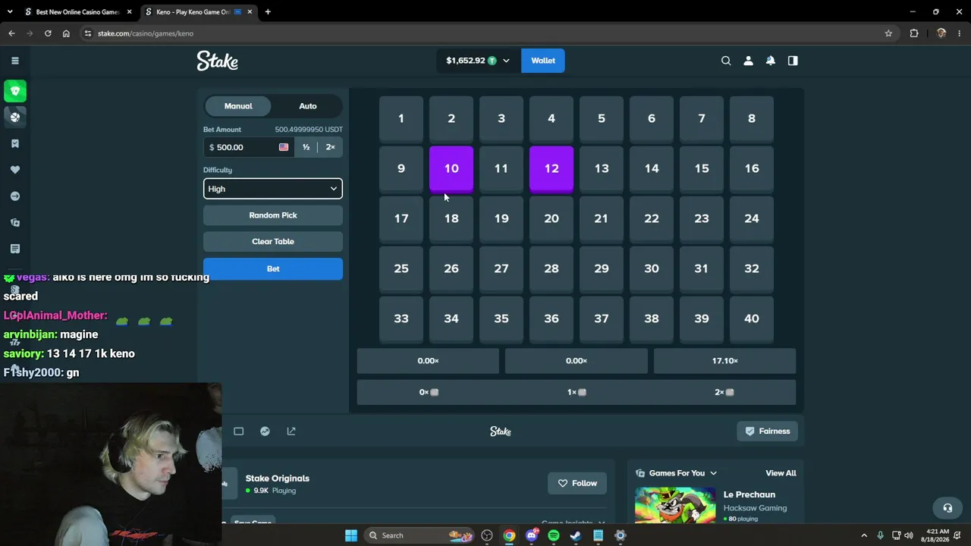This screenshot has height=546, width=971.
Task: Open the live support headset icon
Action: point(947,508)
